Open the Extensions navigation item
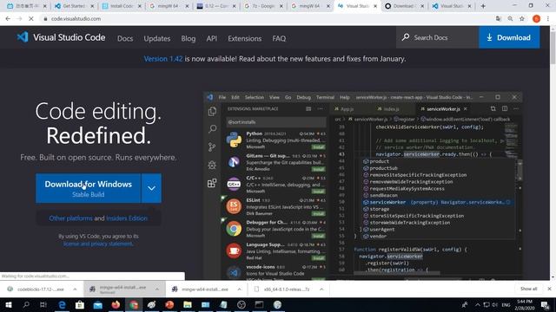The width and height of the screenshot is (556, 312). pos(245,38)
